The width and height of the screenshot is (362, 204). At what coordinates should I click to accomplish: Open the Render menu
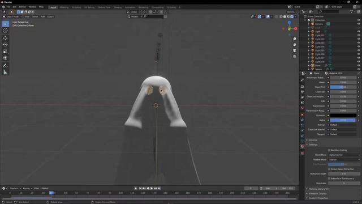[23, 7]
